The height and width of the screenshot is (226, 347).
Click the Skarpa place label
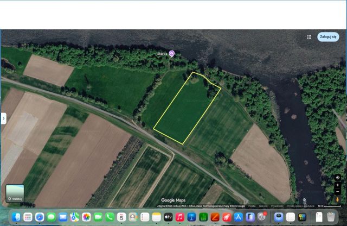(162, 54)
